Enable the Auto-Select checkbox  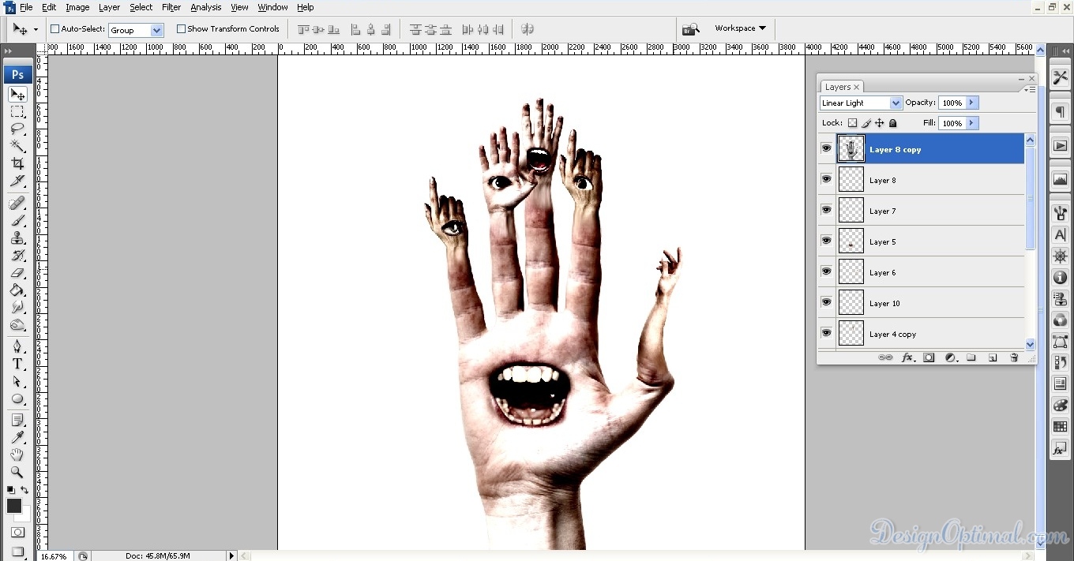[x=55, y=29]
